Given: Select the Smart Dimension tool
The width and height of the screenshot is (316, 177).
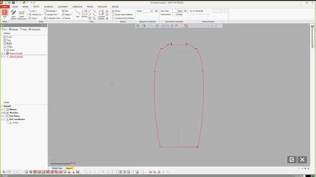Looking at the screenshot, I should tap(22, 15).
